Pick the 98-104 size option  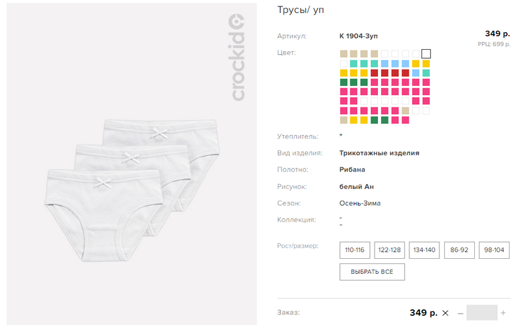click(495, 250)
